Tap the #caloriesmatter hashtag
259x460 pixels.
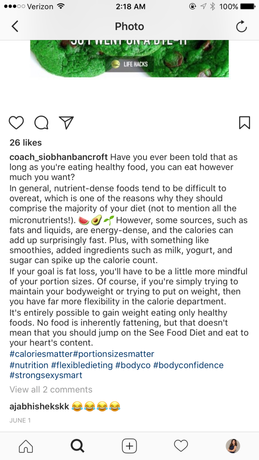pyautogui.click(x=41, y=354)
